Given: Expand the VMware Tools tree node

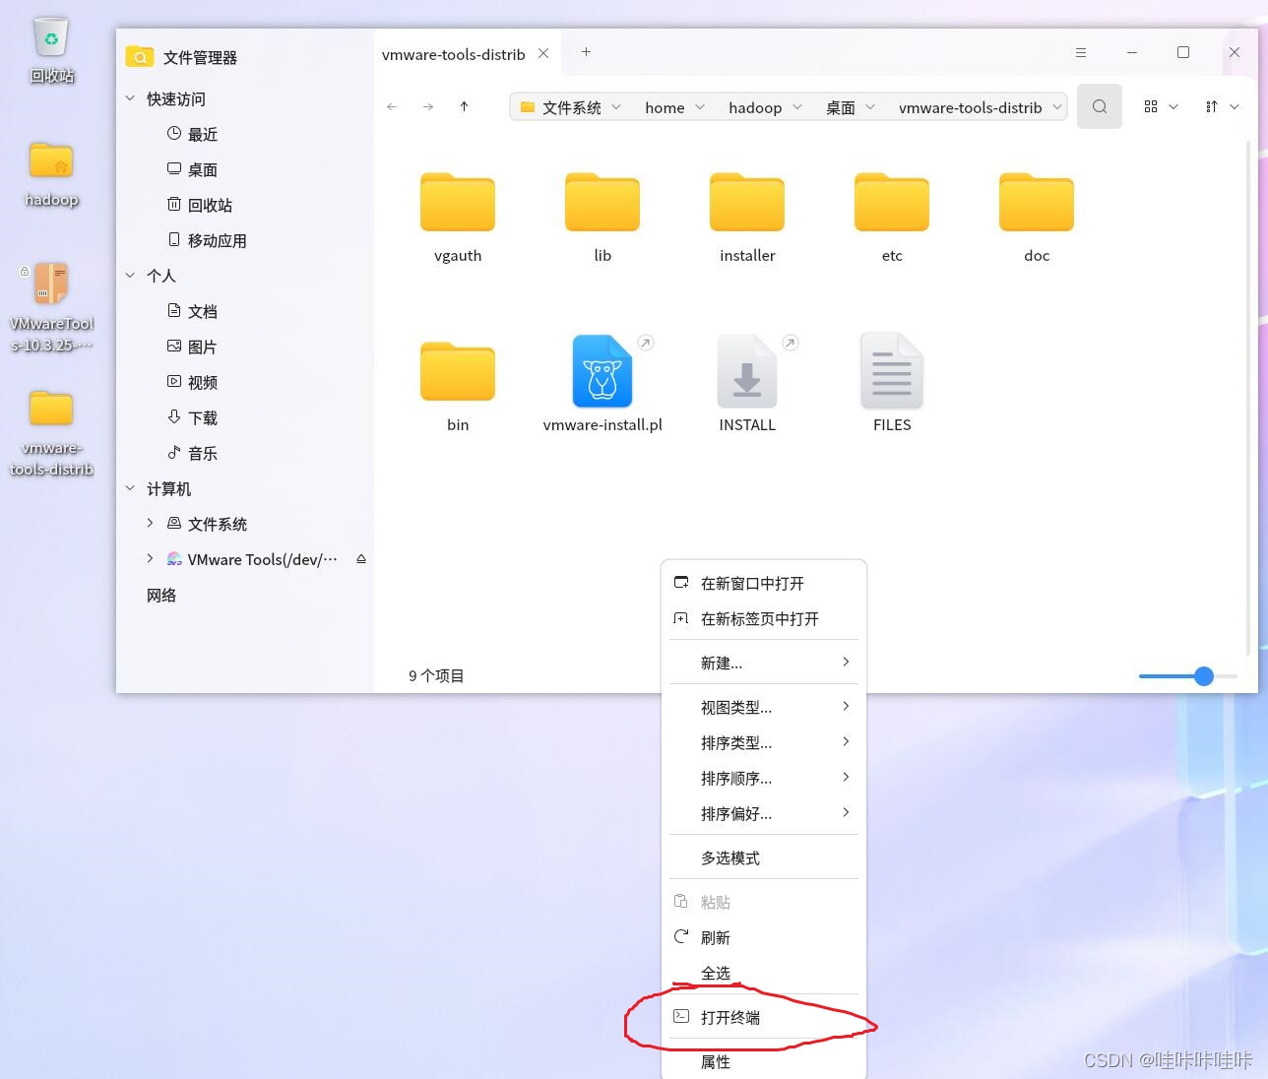Looking at the screenshot, I should (x=150, y=559).
